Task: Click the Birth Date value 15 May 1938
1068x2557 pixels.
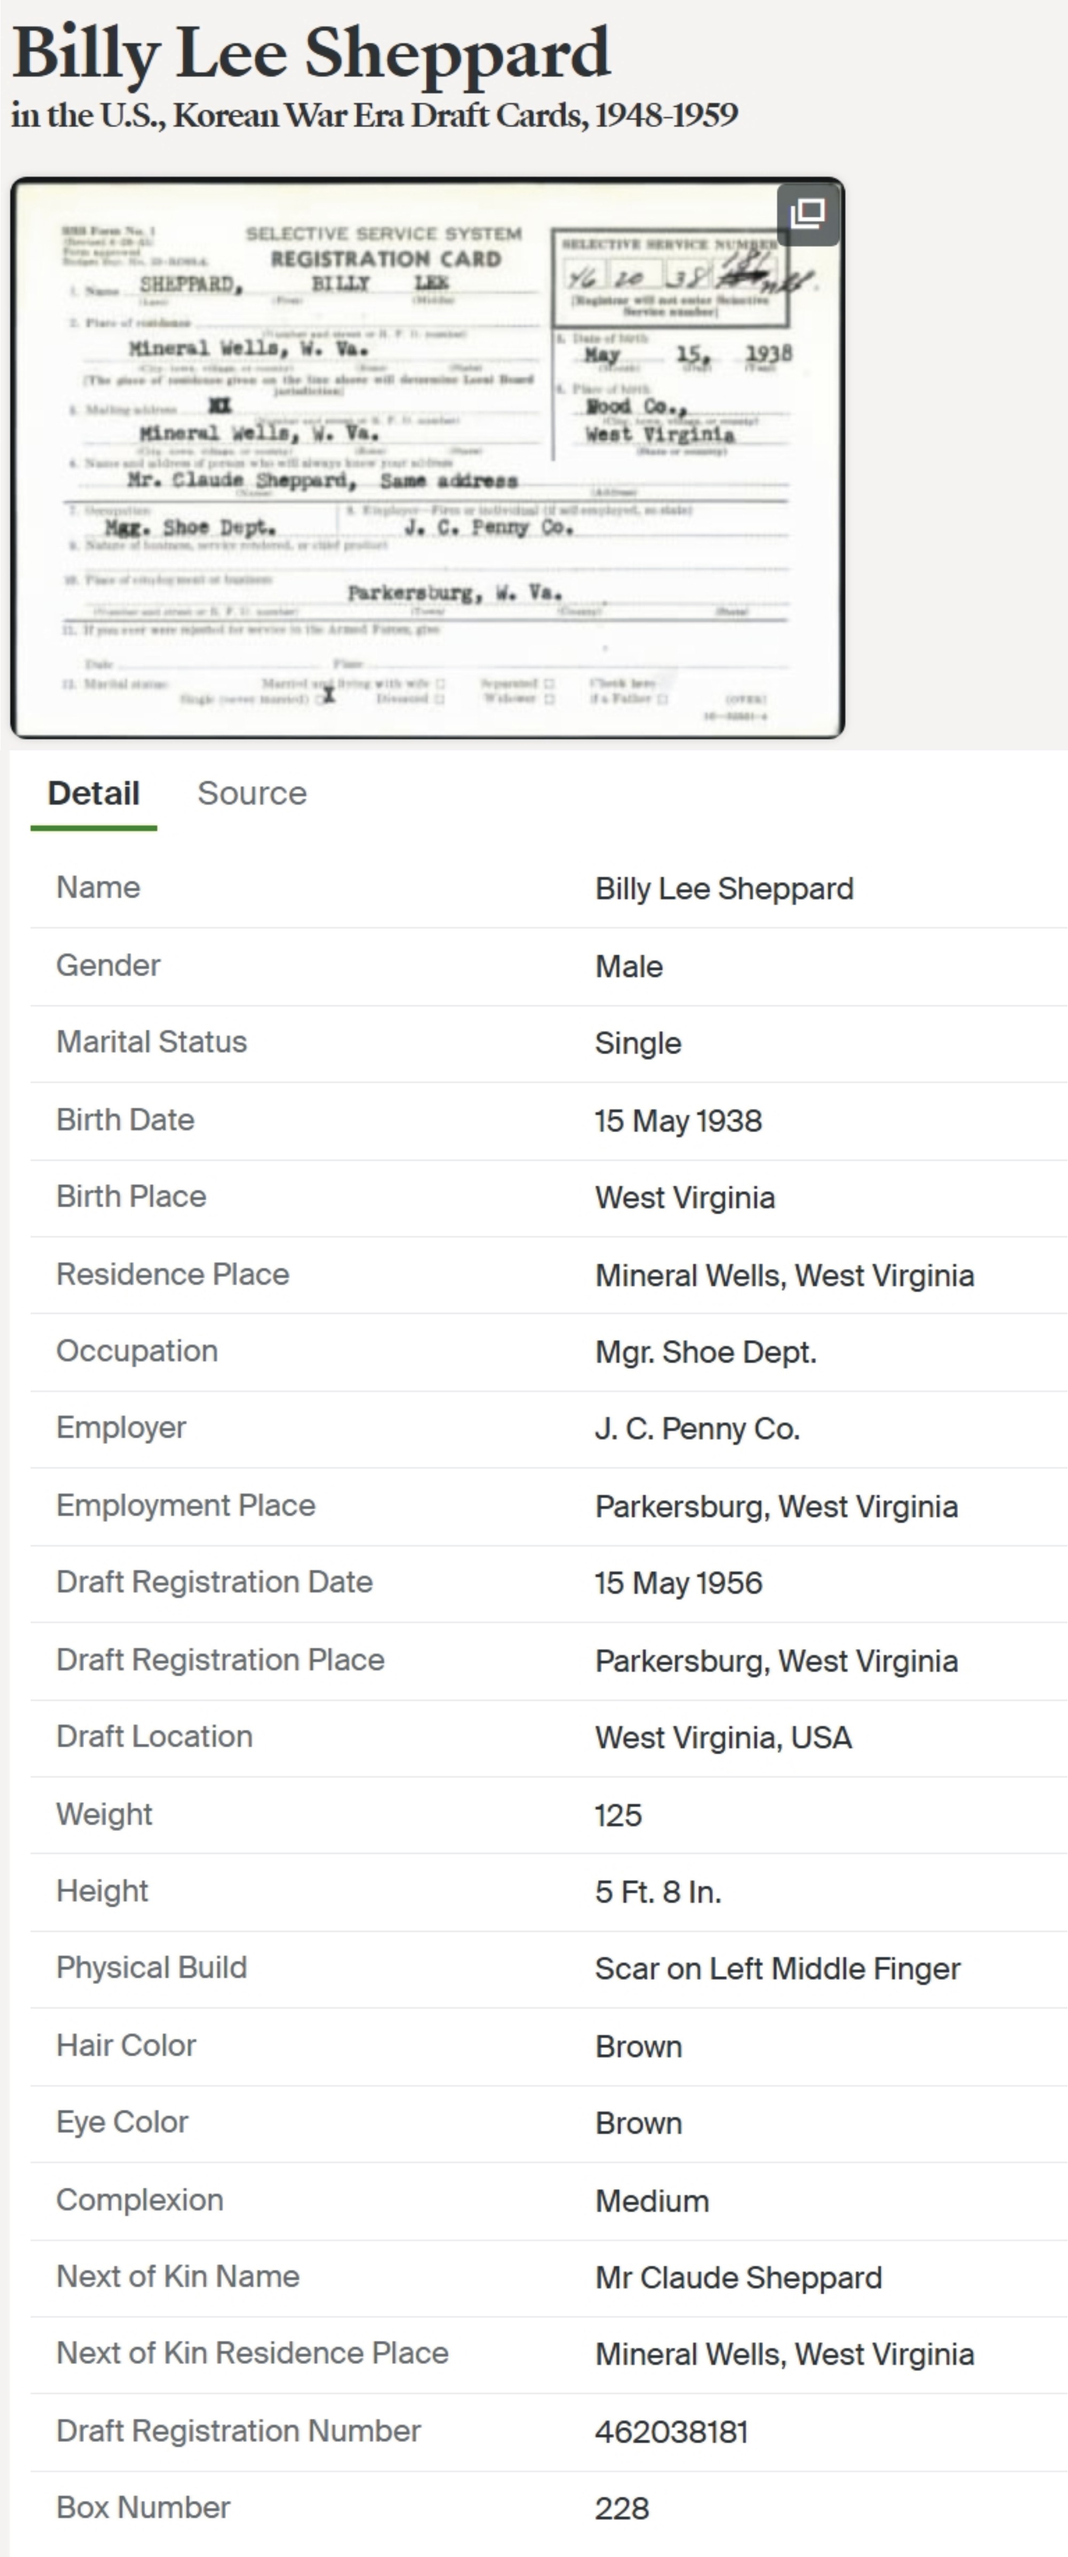Action: [x=678, y=1120]
